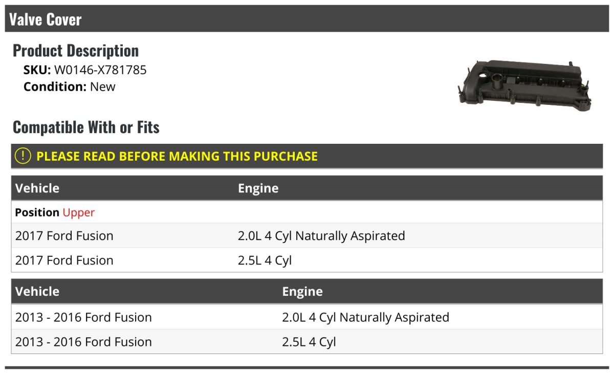614x374 pixels.
Task: Click the 2.0L 4 Cyl Naturally Aspirated cell for 2017
Action: click(321, 236)
